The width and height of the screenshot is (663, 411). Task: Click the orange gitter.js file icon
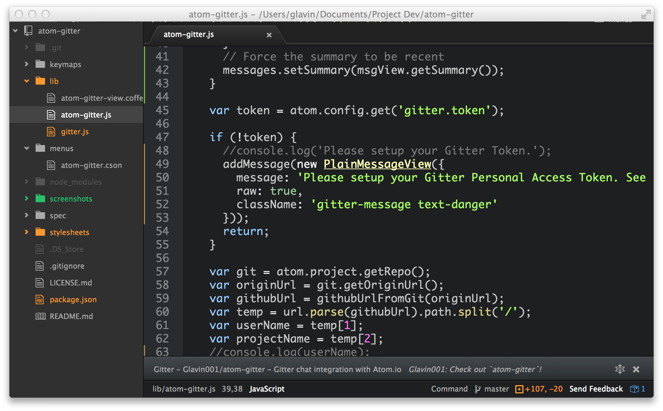51,132
